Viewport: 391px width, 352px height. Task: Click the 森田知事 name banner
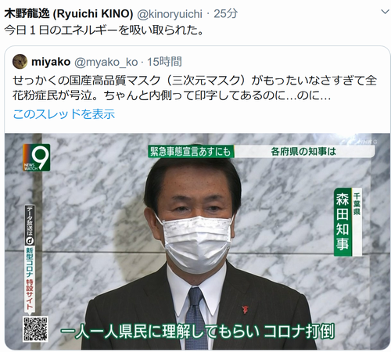coord(348,221)
